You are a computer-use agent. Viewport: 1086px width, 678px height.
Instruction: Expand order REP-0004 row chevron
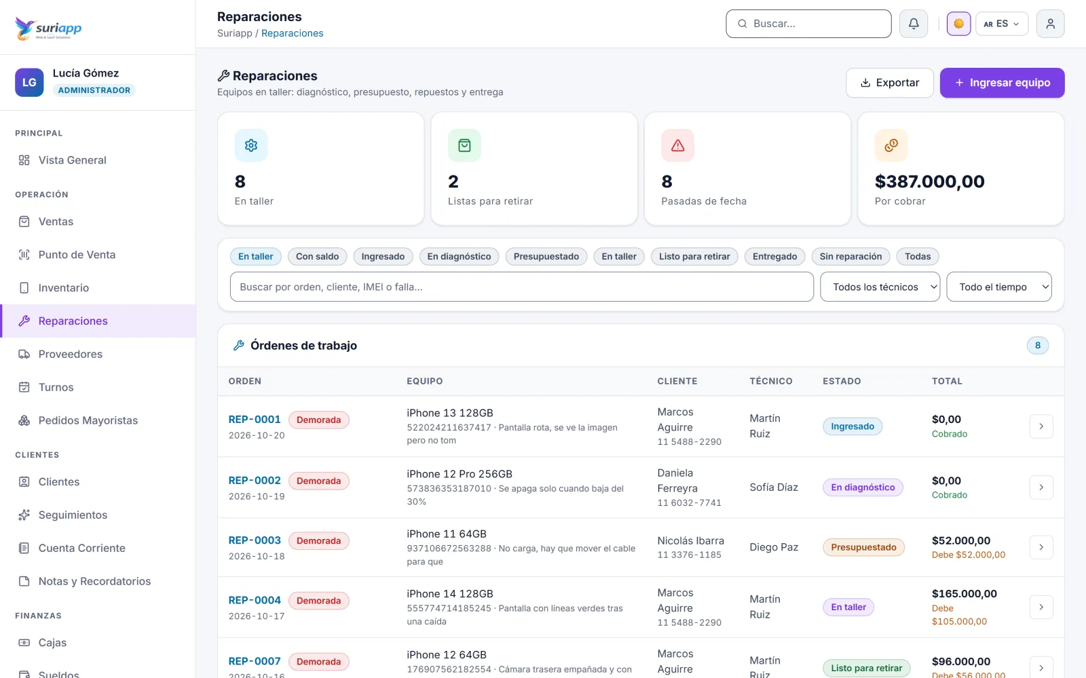(1041, 607)
